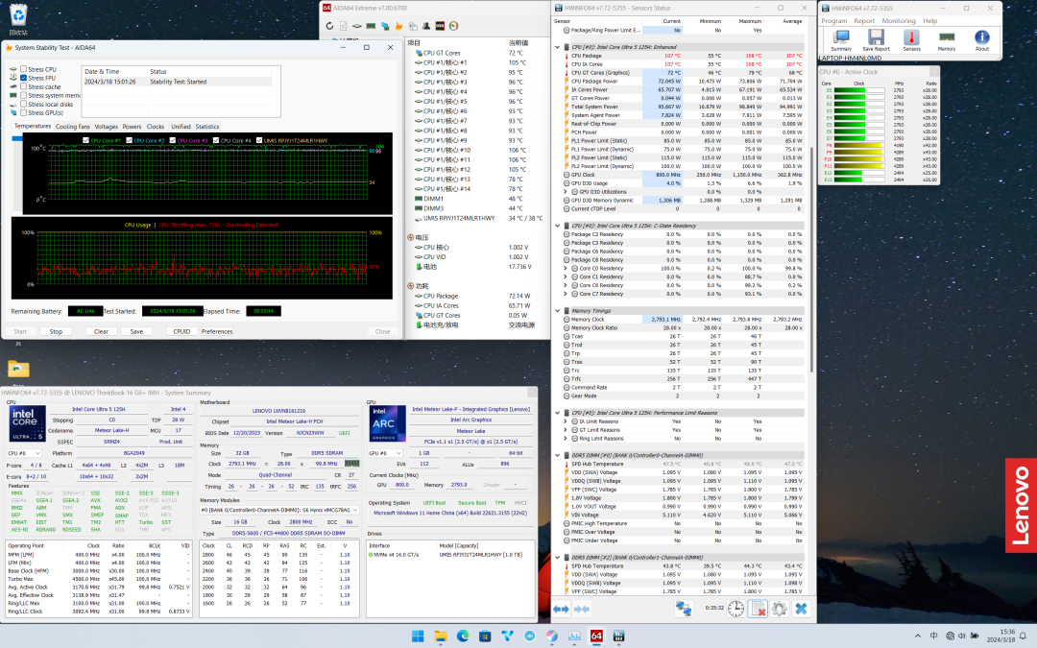Viewport: 1037px width, 648px height.
Task: Click the Preferences button
Action: click(x=217, y=331)
